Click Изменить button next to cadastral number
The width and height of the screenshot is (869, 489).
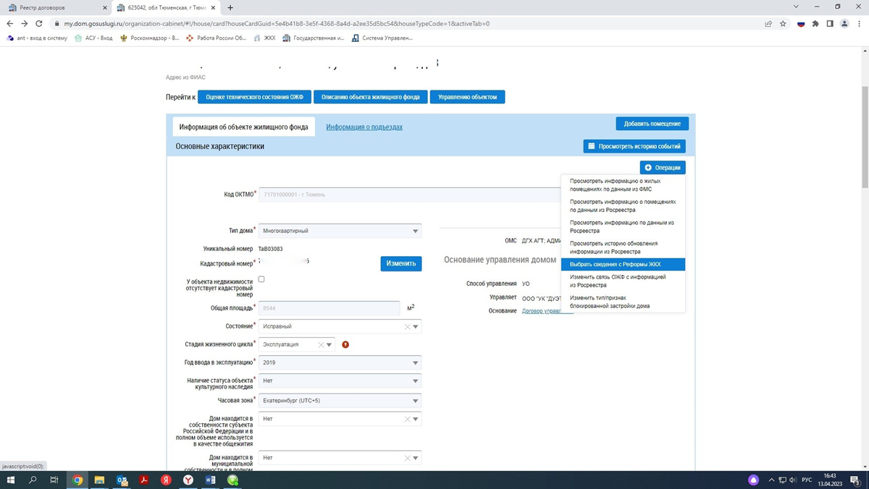click(x=400, y=263)
